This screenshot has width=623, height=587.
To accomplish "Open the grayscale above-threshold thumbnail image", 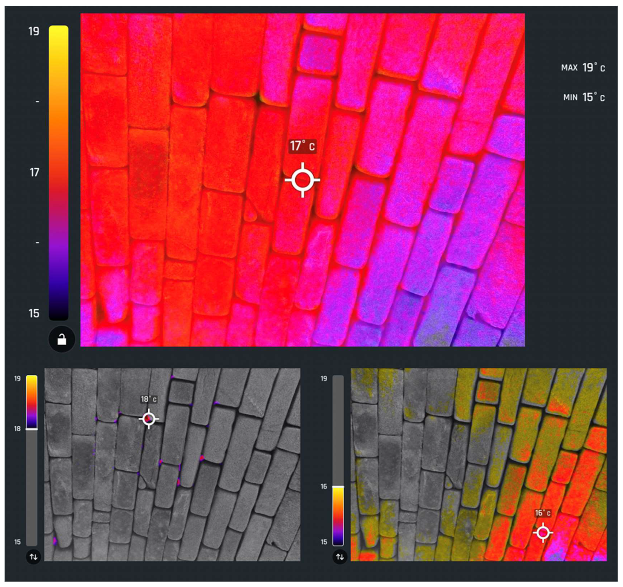I will click(x=172, y=464).
